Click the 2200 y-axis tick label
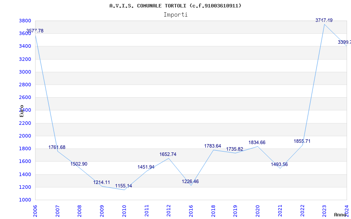351x219 pixels. pyautogui.click(x=25, y=123)
